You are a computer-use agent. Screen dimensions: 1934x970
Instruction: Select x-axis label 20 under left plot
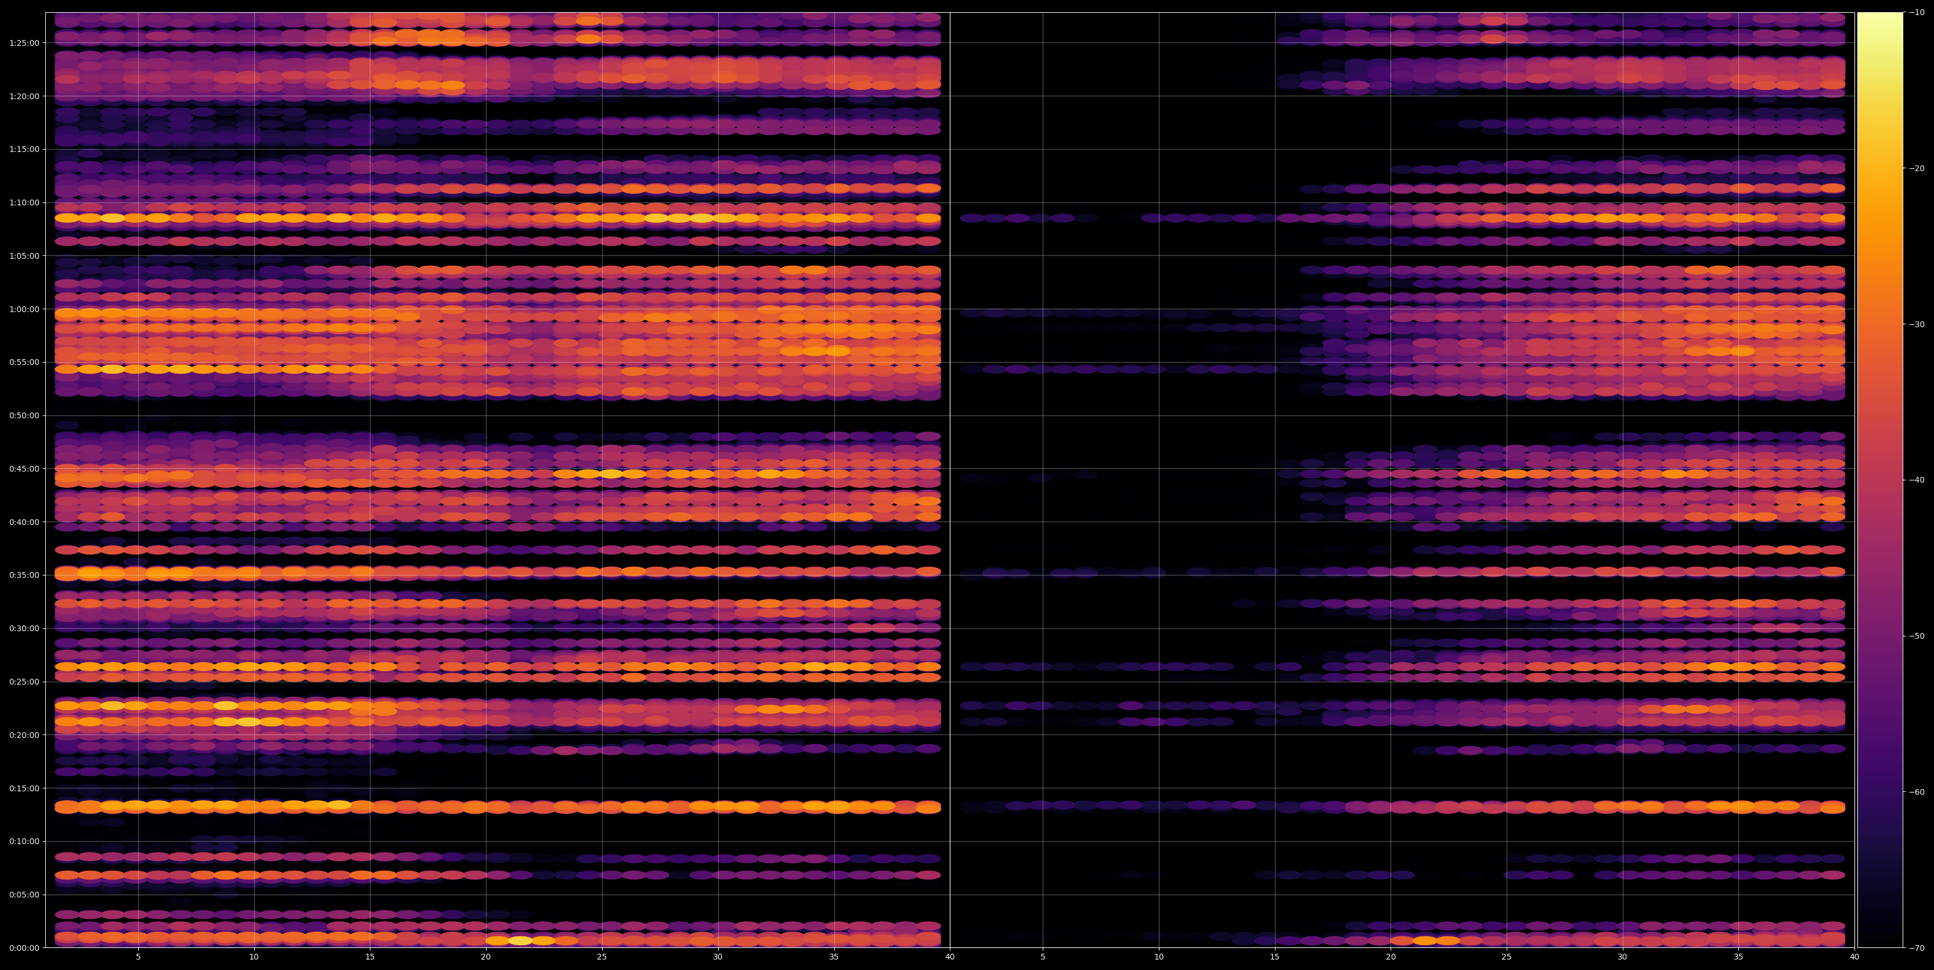pos(486,957)
